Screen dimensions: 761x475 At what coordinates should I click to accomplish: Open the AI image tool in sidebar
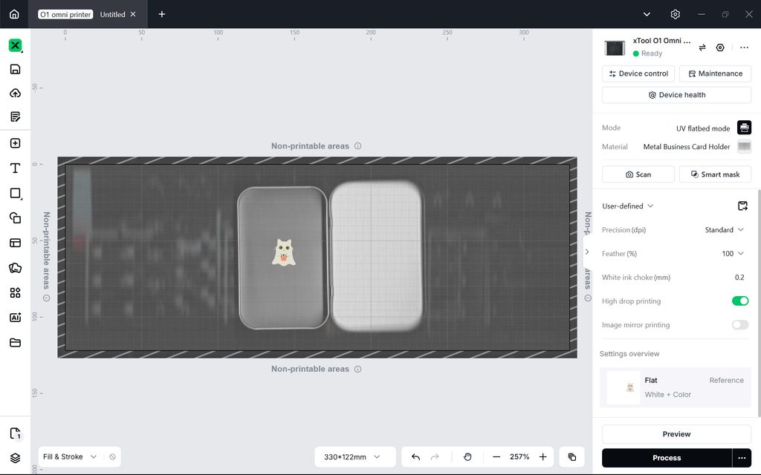(x=15, y=318)
